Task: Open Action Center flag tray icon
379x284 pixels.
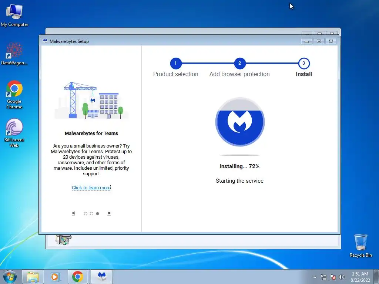Action: pos(333,277)
